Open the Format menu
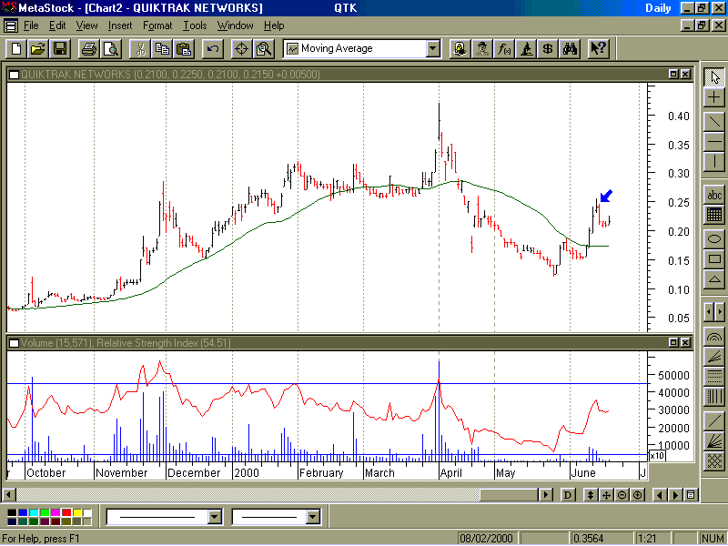Image resolution: width=728 pixels, height=546 pixels. [x=157, y=25]
